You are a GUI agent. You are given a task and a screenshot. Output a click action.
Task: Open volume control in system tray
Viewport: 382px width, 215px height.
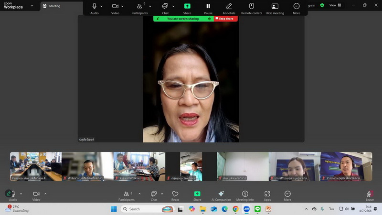[347, 209]
